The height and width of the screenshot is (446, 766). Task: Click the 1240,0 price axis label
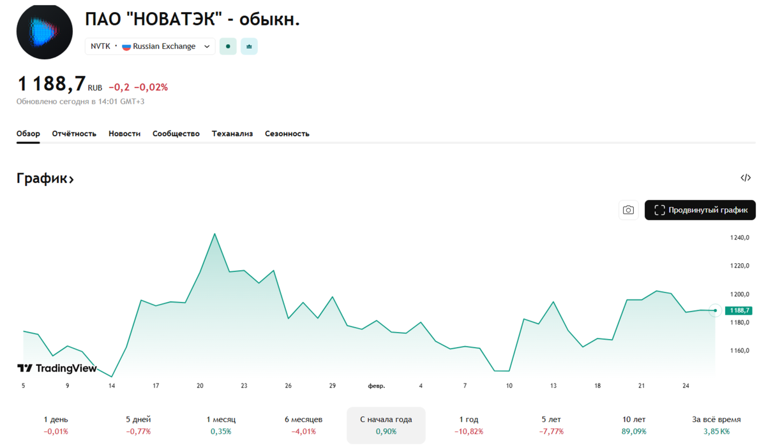(740, 238)
